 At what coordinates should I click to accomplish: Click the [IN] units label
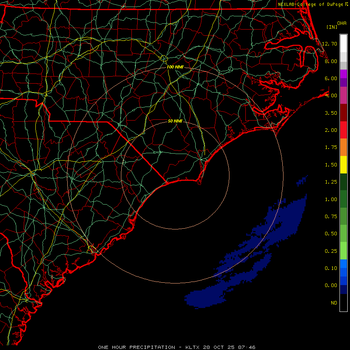point(332,27)
